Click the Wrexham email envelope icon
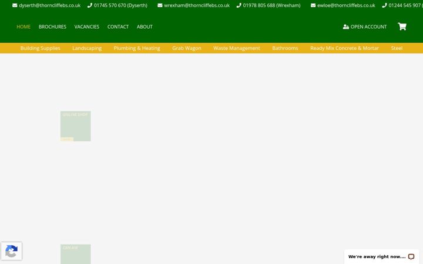Screen dimensions: 423x264 160,5
